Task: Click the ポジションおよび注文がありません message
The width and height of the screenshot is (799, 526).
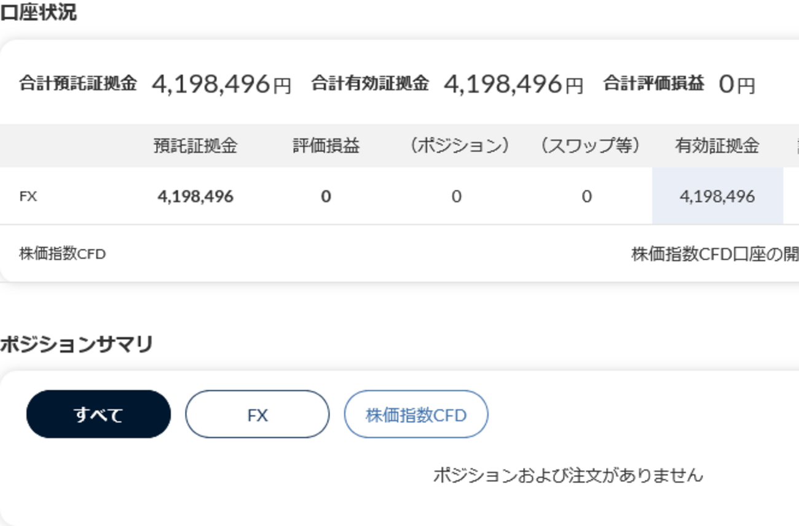Action: (568, 475)
